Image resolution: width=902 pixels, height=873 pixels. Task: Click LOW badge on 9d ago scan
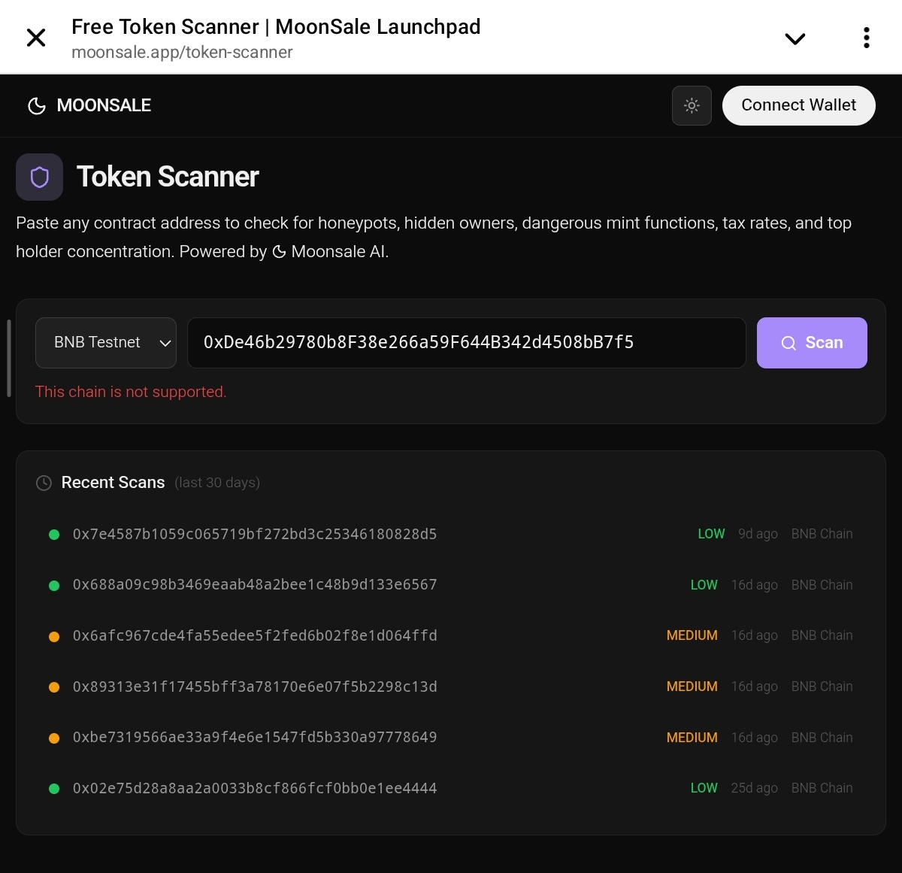coord(711,534)
